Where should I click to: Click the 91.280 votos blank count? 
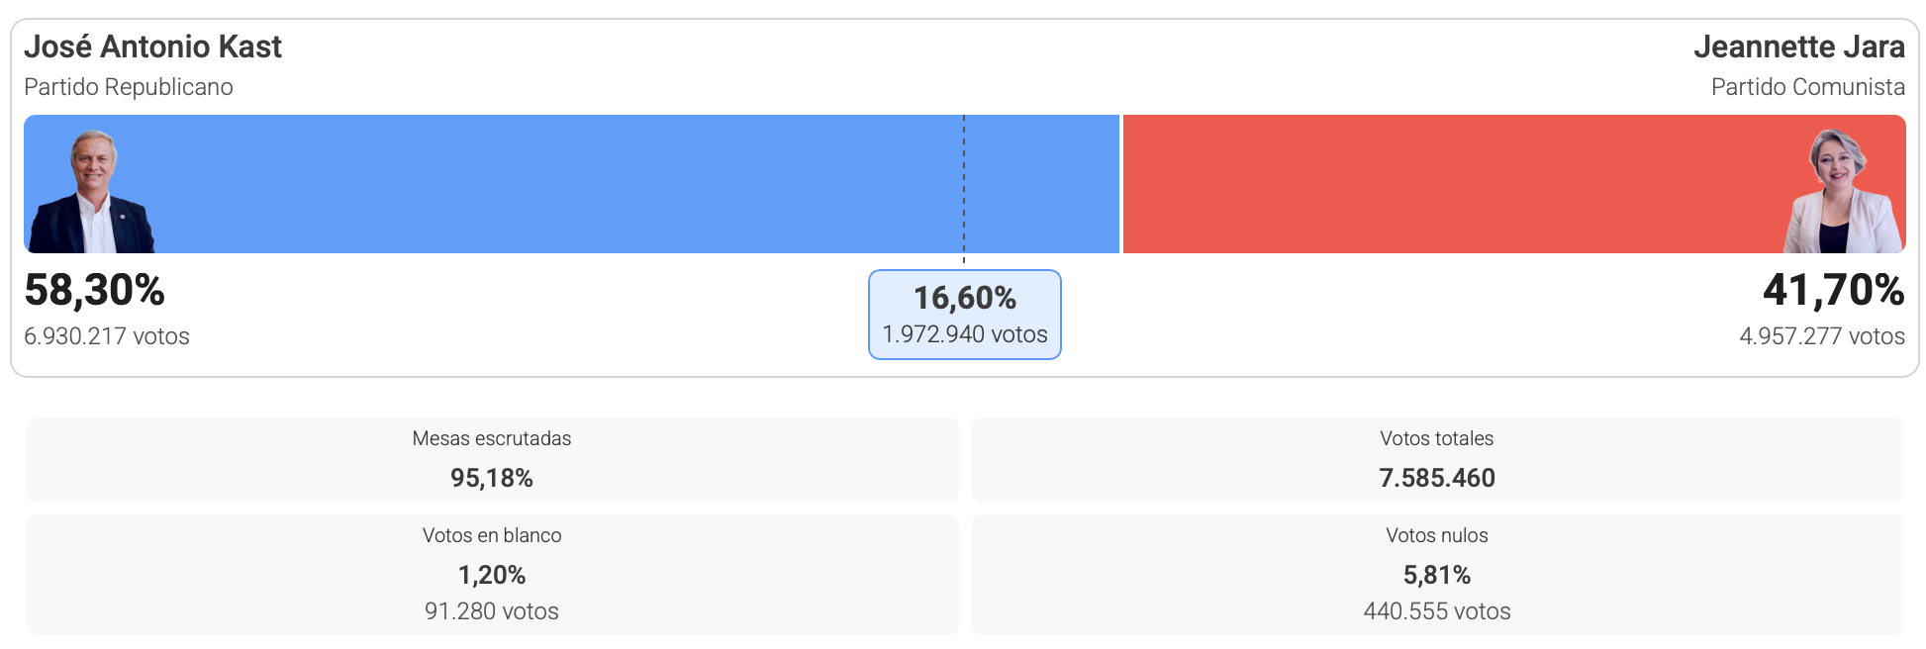(492, 611)
